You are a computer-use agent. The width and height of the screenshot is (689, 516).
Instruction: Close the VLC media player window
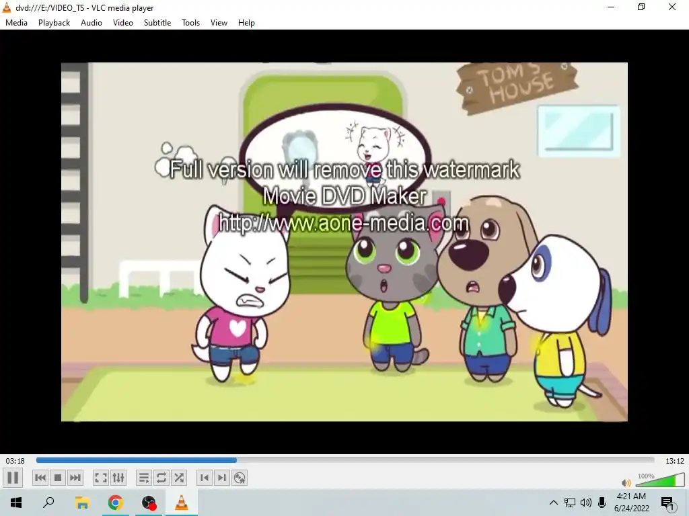[672, 7]
